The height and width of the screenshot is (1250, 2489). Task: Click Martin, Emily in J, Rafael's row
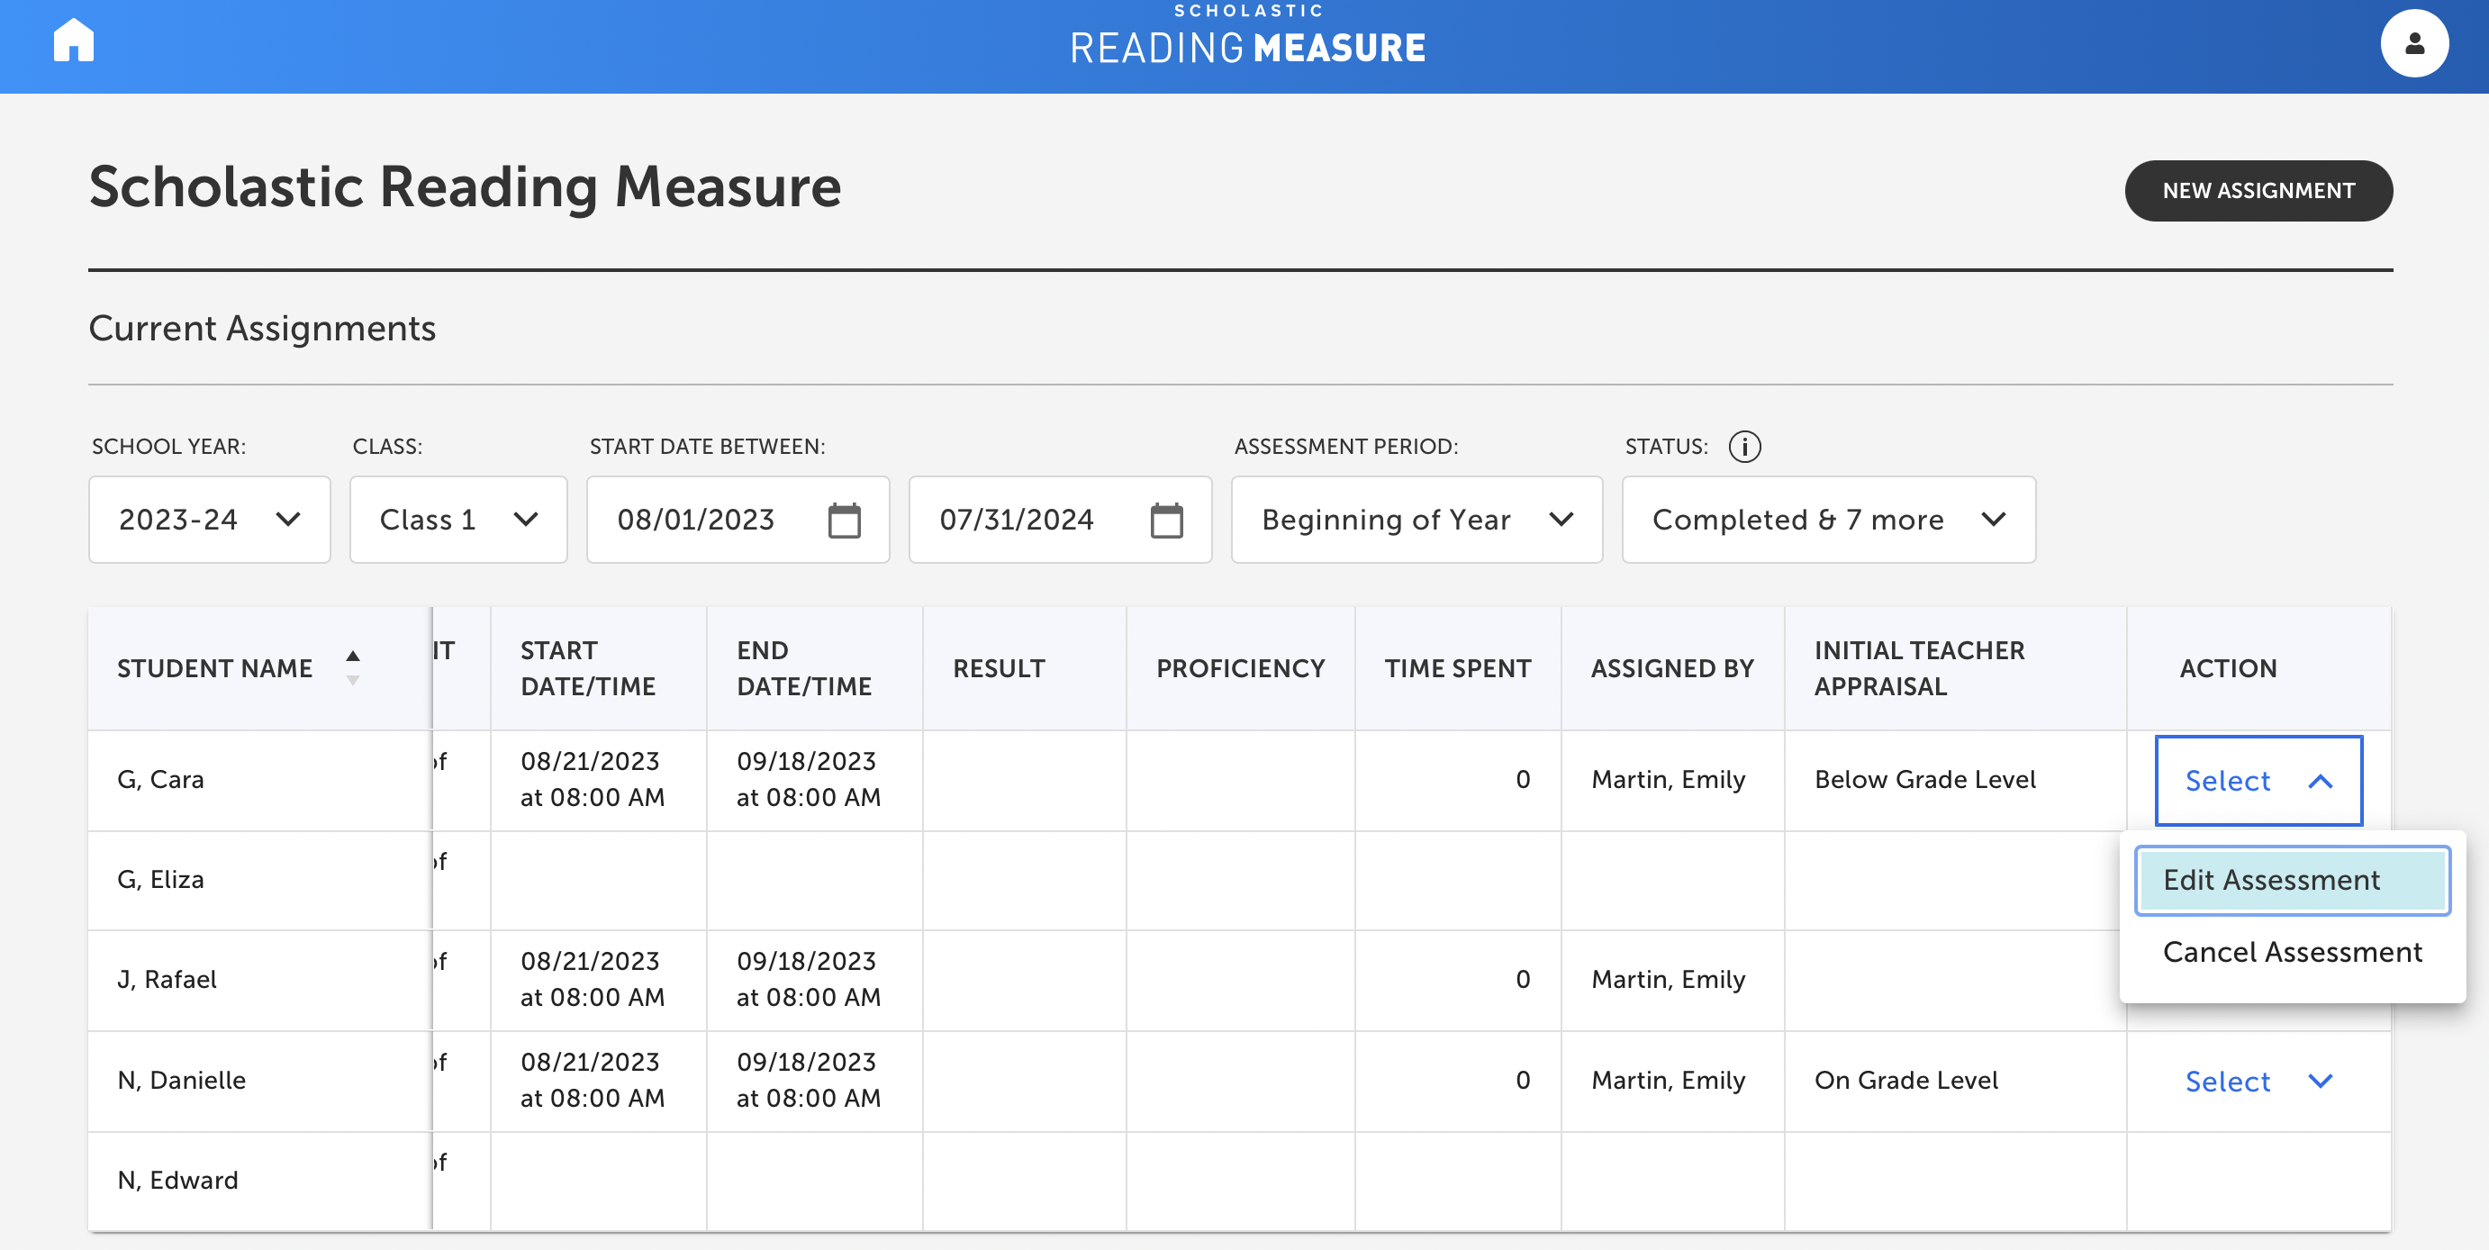pos(1668,980)
